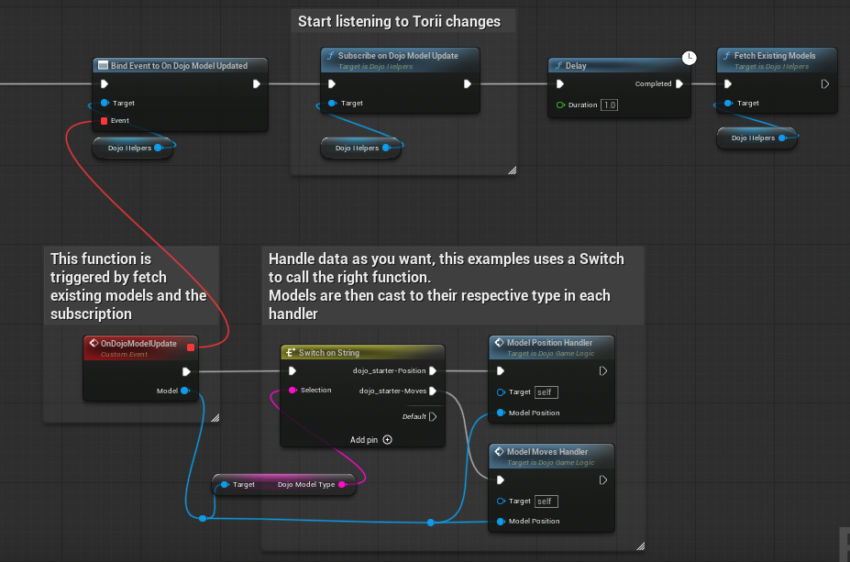Click the red delegate pin on OnDojoModelUpdate
This screenshot has height=562, width=850.
point(190,347)
